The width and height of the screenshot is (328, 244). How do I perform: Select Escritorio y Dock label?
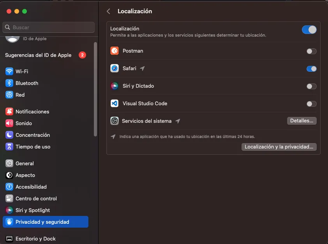click(35, 239)
